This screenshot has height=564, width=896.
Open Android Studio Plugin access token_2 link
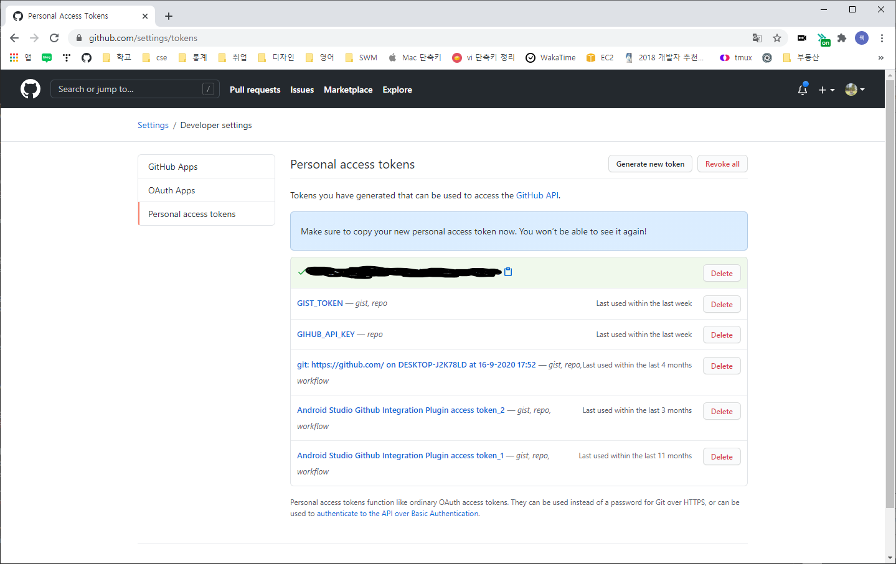[x=400, y=410]
